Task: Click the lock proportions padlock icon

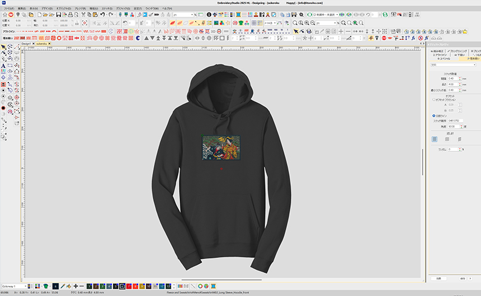Action: click(x=77, y=23)
